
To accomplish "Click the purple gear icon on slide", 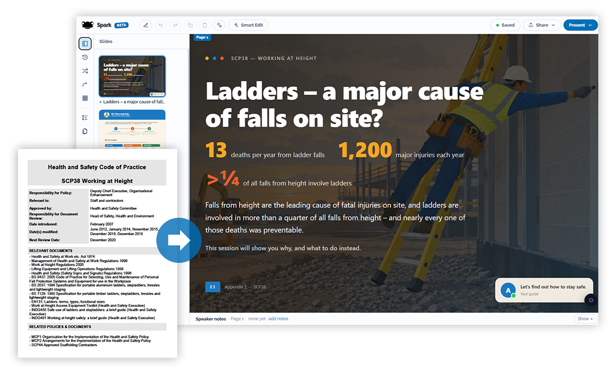I will coord(591,300).
